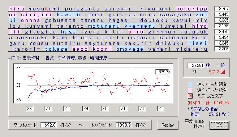
Task: Click the line time field showing 3.175
Action: (x=222, y=26)
